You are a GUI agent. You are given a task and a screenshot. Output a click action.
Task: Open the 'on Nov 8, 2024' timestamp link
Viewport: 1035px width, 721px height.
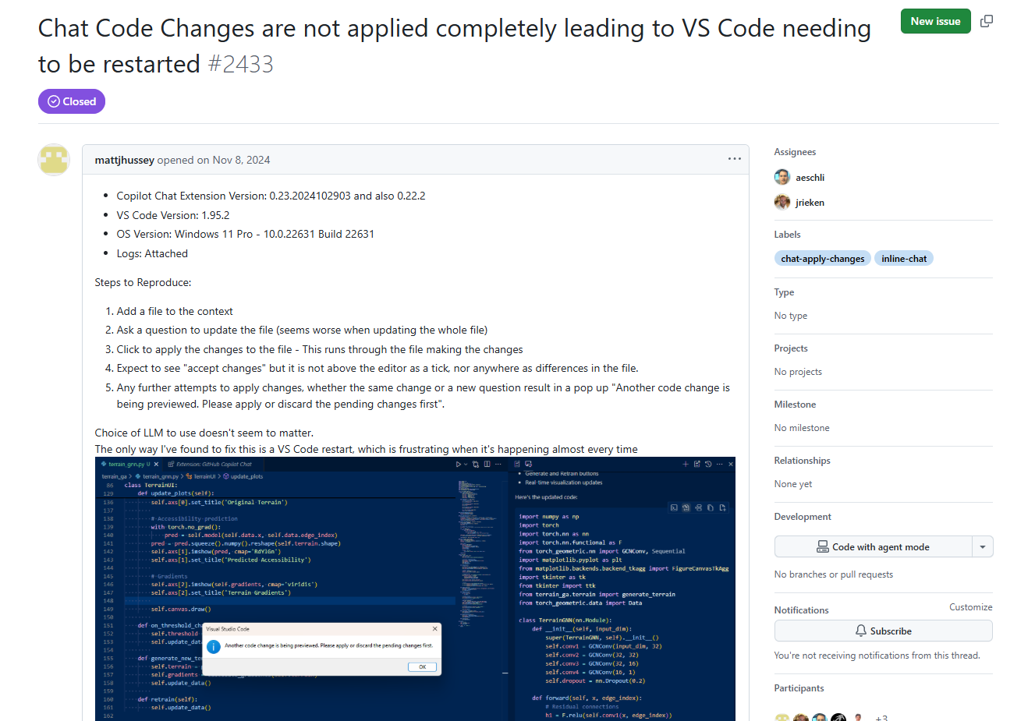(233, 160)
